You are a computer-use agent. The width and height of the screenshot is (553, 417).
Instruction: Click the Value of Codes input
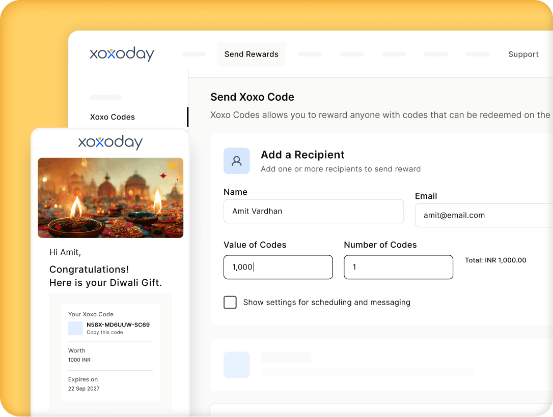(x=278, y=267)
